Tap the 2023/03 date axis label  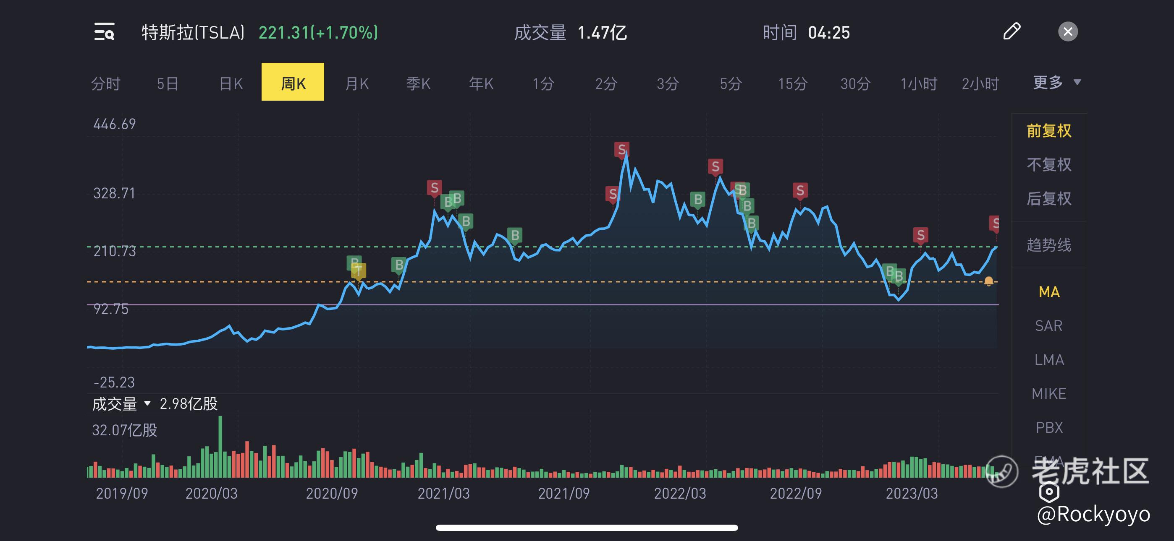pyautogui.click(x=912, y=493)
